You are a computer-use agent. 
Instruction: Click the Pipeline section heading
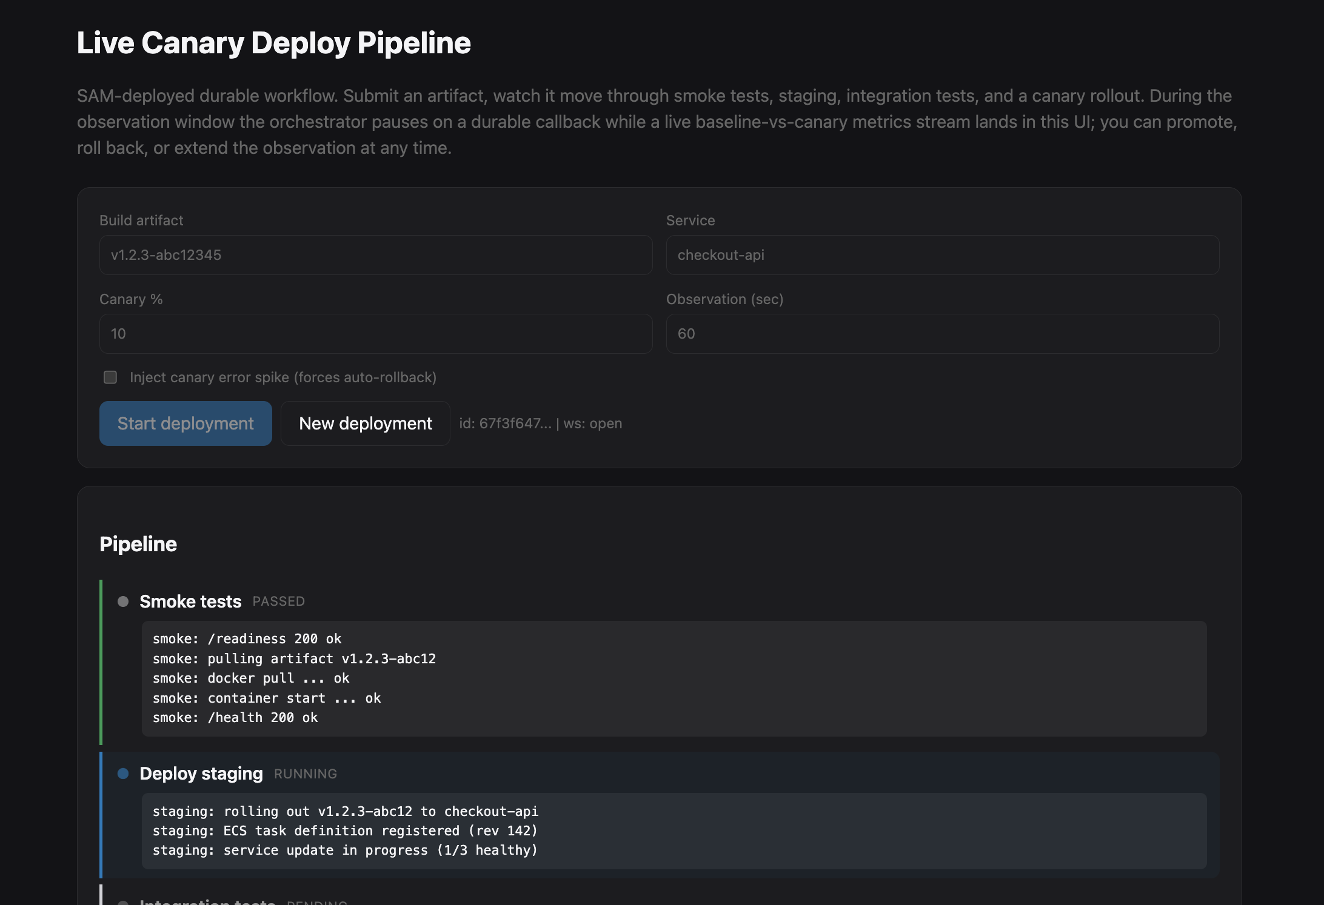pyautogui.click(x=138, y=544)
